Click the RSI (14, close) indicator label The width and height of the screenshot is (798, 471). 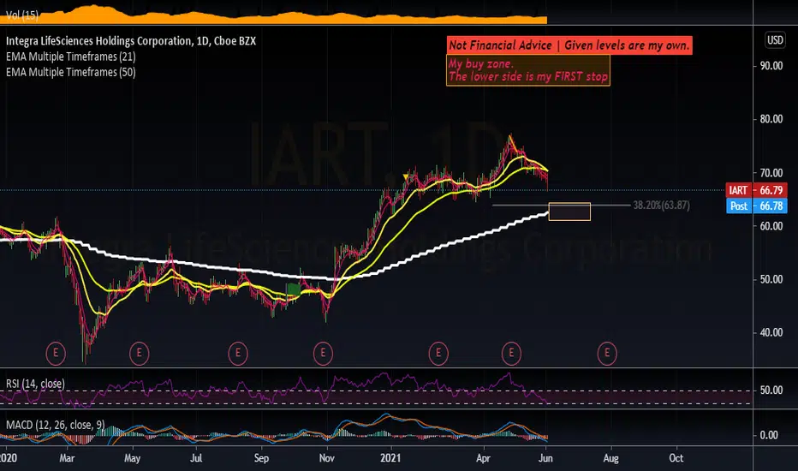tap(35, 384)
